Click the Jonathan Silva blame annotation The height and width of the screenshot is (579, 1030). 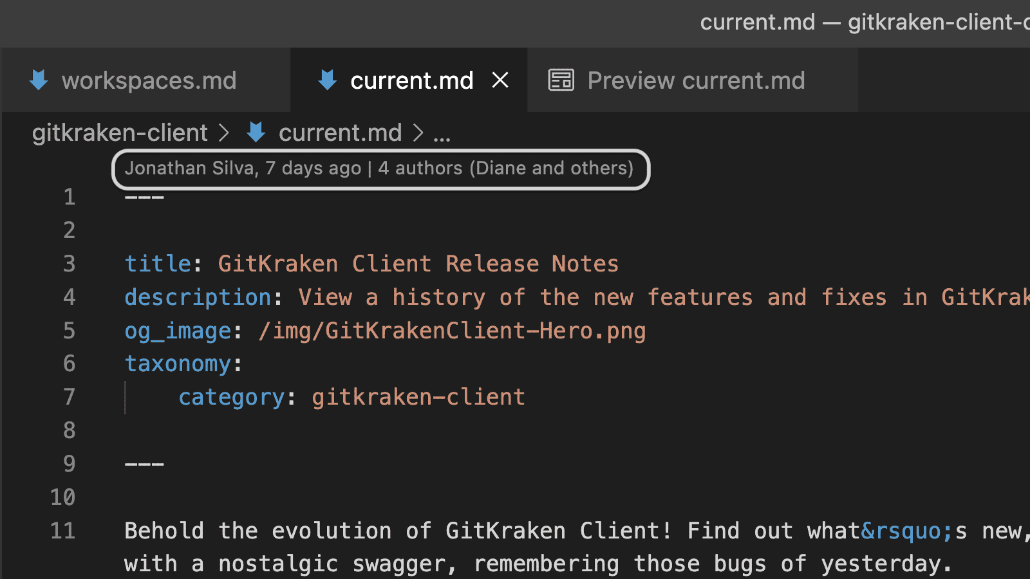click(380, 169)
